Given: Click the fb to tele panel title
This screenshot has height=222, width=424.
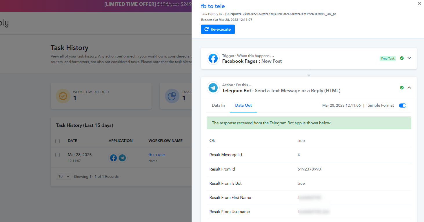Looking at the screenshot, I should [x=213, y=6].
